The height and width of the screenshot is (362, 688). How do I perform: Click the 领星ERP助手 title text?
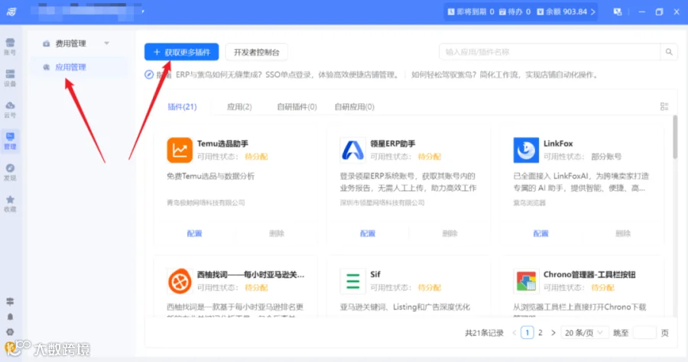[393, 144]
